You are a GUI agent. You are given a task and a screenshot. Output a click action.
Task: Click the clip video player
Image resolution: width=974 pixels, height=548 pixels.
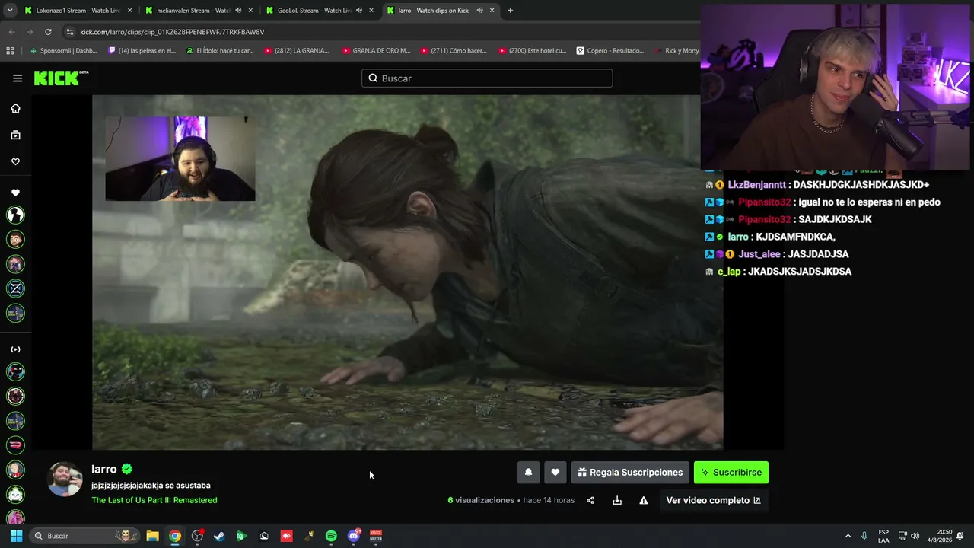tap(407, 272)
